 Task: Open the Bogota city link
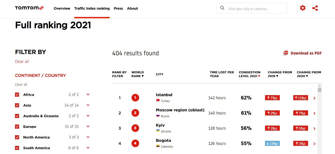click(x=163, y=140)
